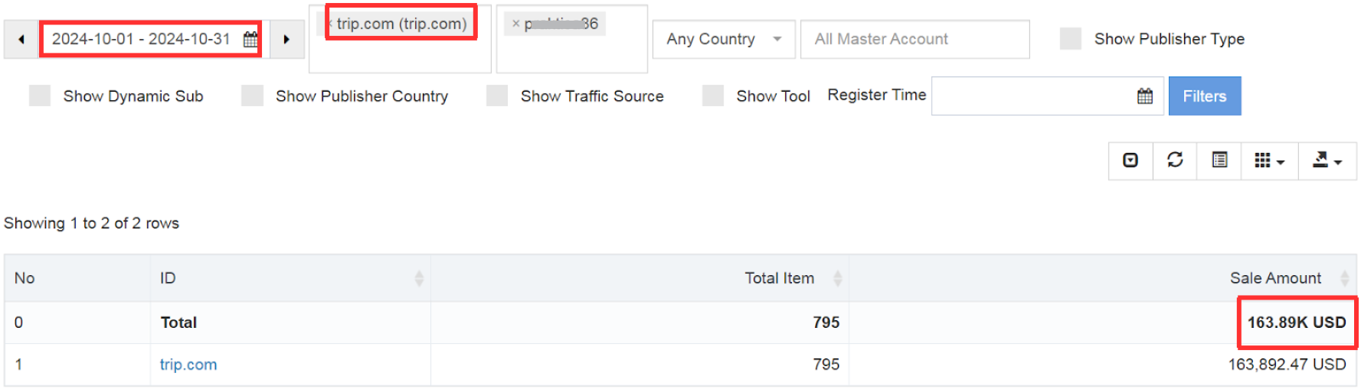This screenshot has width=1361, height=389.
Task: Click the bold Total row label
Action: 178,323
